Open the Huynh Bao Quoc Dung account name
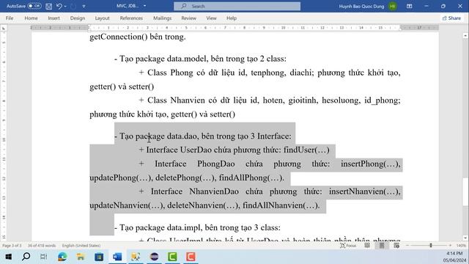469x264 pixels. 361,6
